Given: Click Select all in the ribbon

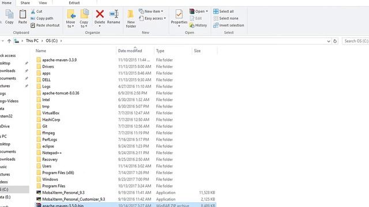Looking at the screenshot, I should click(x=223, y=11).
